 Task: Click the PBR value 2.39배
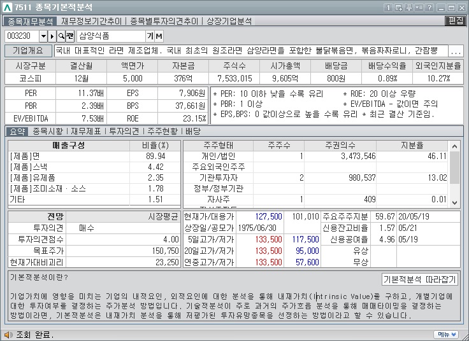tap(92, 106)
